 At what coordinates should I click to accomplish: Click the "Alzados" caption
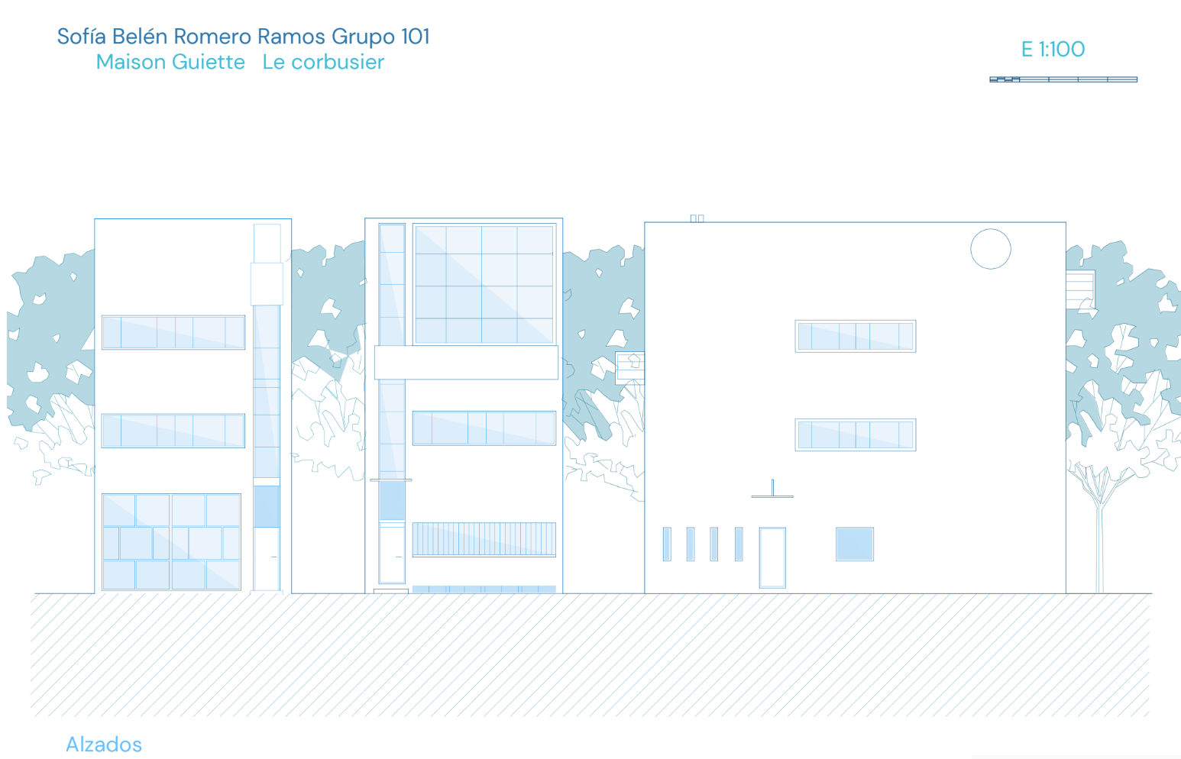[104, 744]
